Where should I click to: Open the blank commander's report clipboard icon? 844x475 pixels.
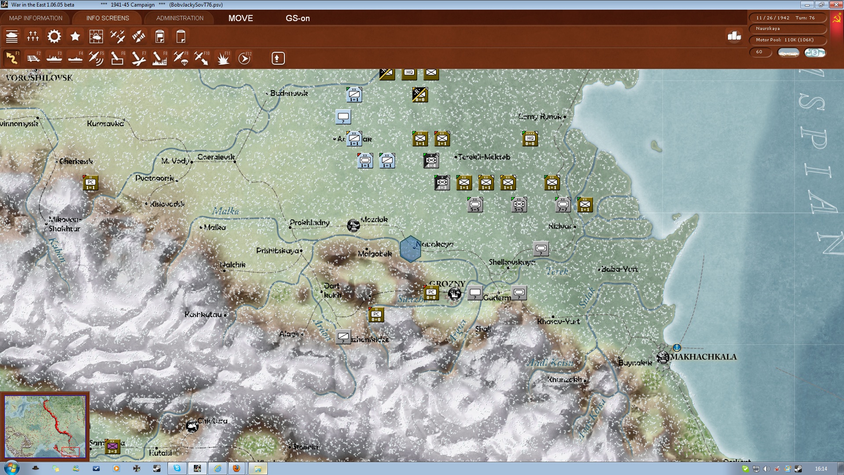pos(181,37)
